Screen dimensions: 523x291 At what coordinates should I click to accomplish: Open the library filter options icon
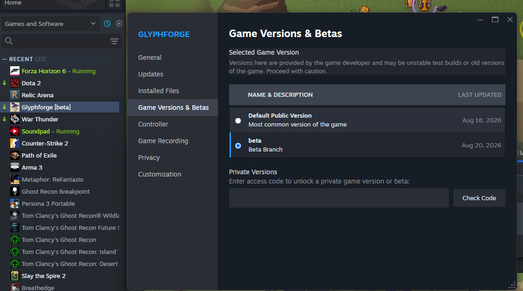point(115,41)
